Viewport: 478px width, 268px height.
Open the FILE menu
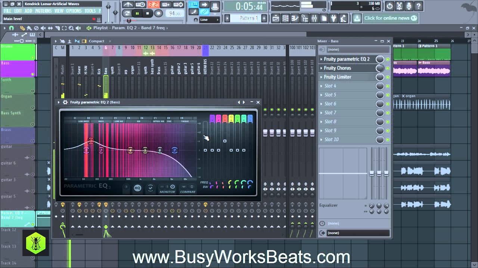(x=7, y=11)
